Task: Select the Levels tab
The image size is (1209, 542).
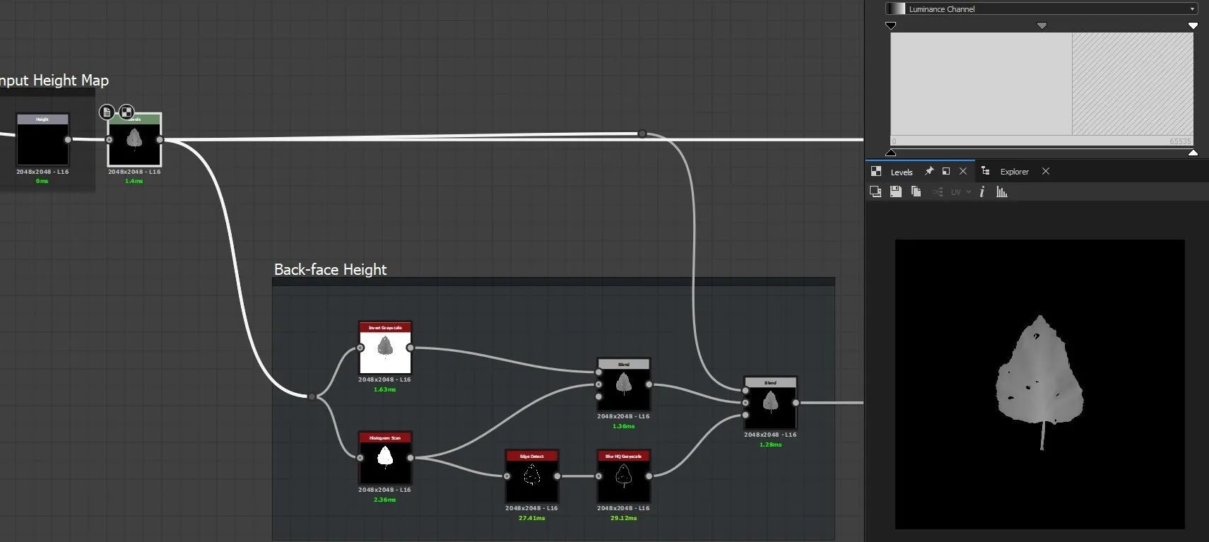Action: (x=901, y=172)
